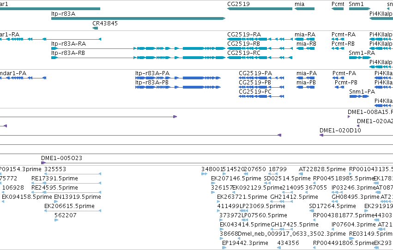Select the Snm1 gene bar
Image resolution: width=393 pixels, height=250 pixels.
360,9
